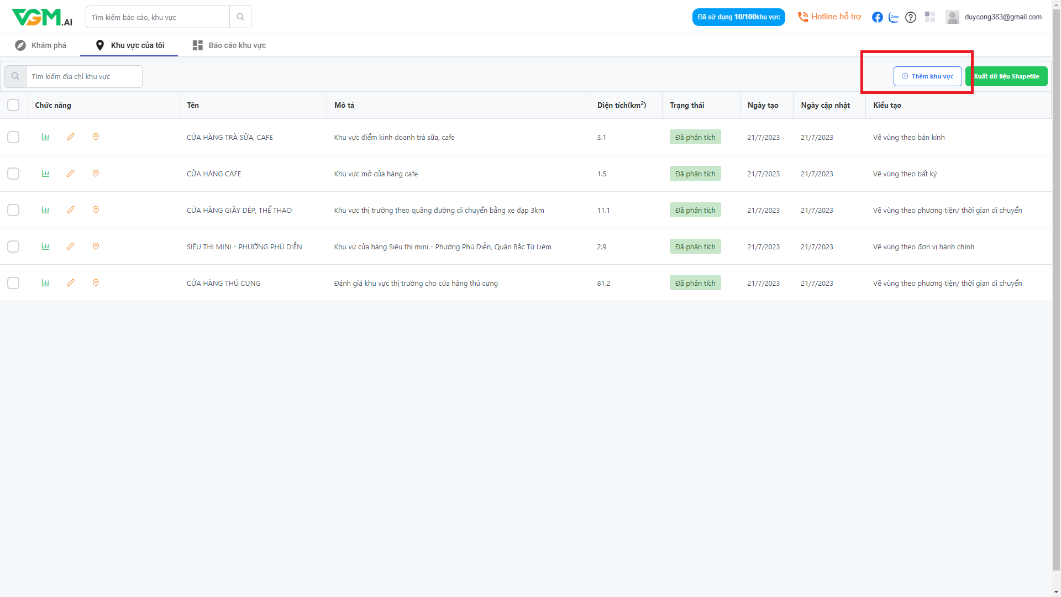Select checkbox for CỬA HÀNG THÚ CƯNG row
This screenshot has height=597, width=1061.
(13, 283)
